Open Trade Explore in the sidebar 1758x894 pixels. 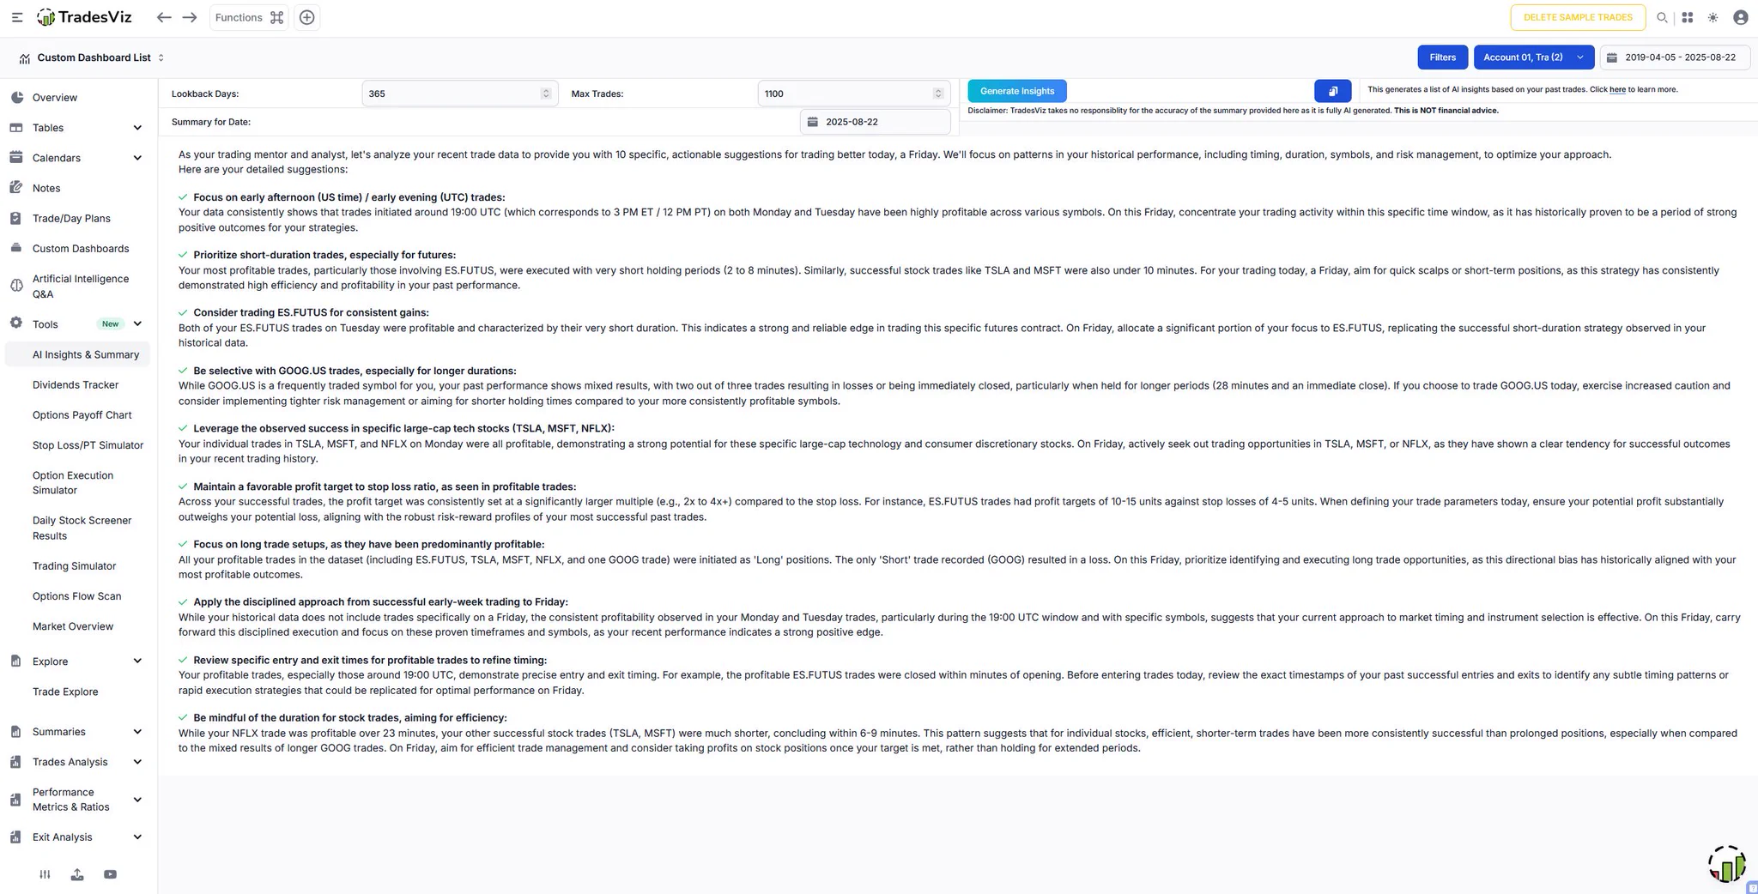point(65,692)
